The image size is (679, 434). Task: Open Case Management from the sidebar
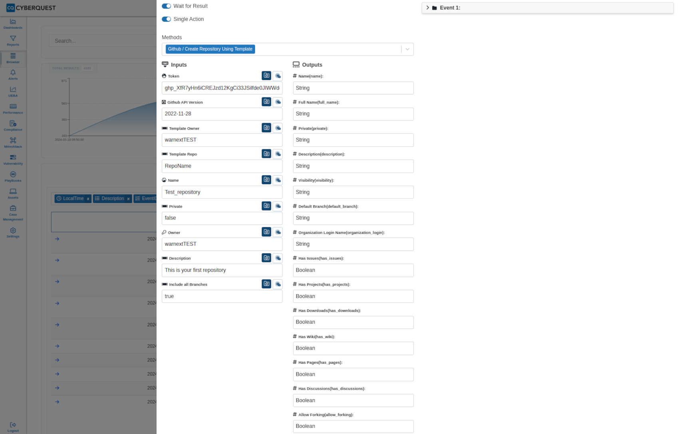click(x=13, y=213)
